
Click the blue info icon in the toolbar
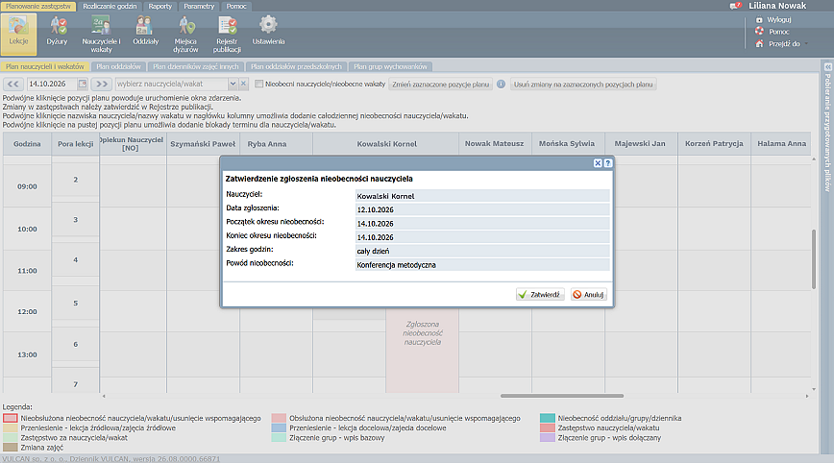pos(501,84)
